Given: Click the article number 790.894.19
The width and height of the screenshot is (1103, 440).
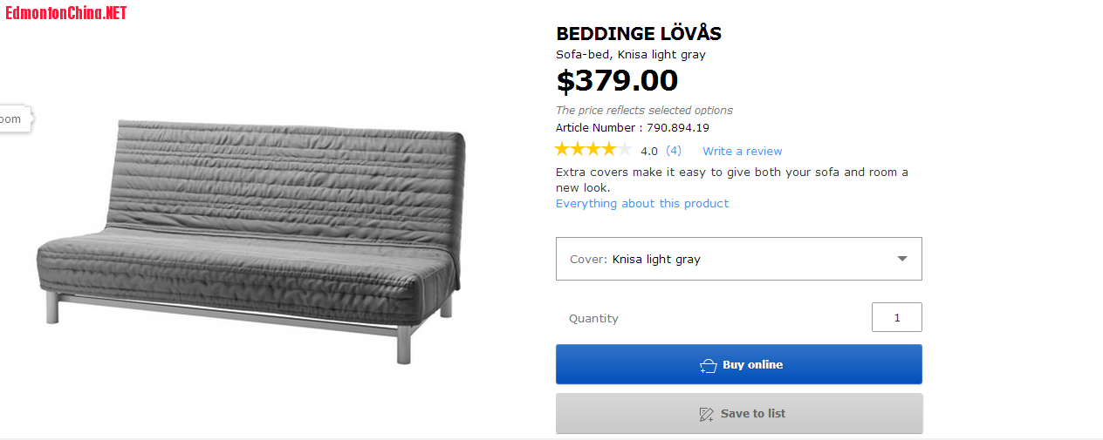Looking at the screenshot, I should click(x=678, y=128).
